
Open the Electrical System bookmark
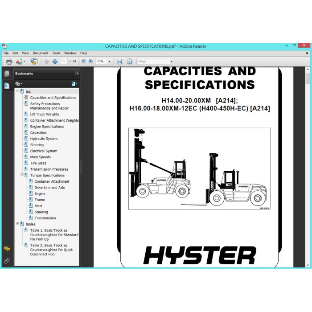click(44, 151)
